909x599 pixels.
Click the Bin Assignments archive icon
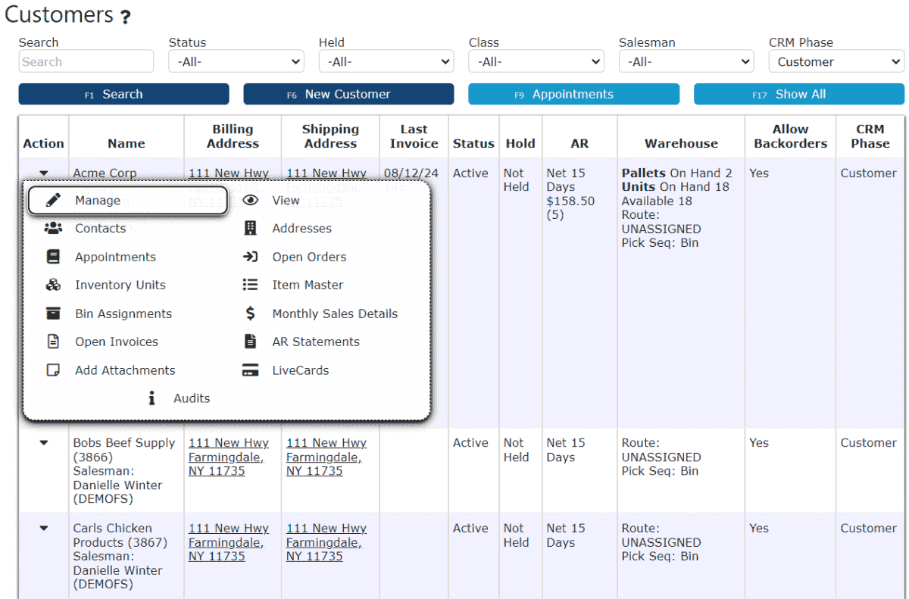pos(53,314)
